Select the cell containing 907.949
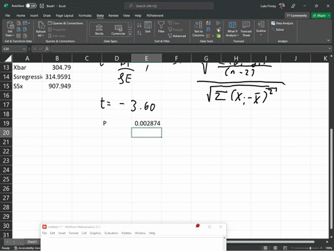Screen dimensions: 334x251 pyautogui.click(x=57, y=86)
